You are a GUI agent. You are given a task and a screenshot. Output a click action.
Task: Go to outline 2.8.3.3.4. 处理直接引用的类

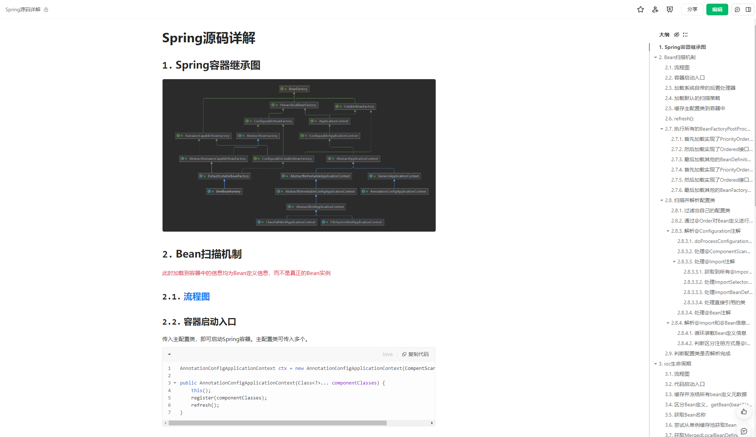pos(714,302)
